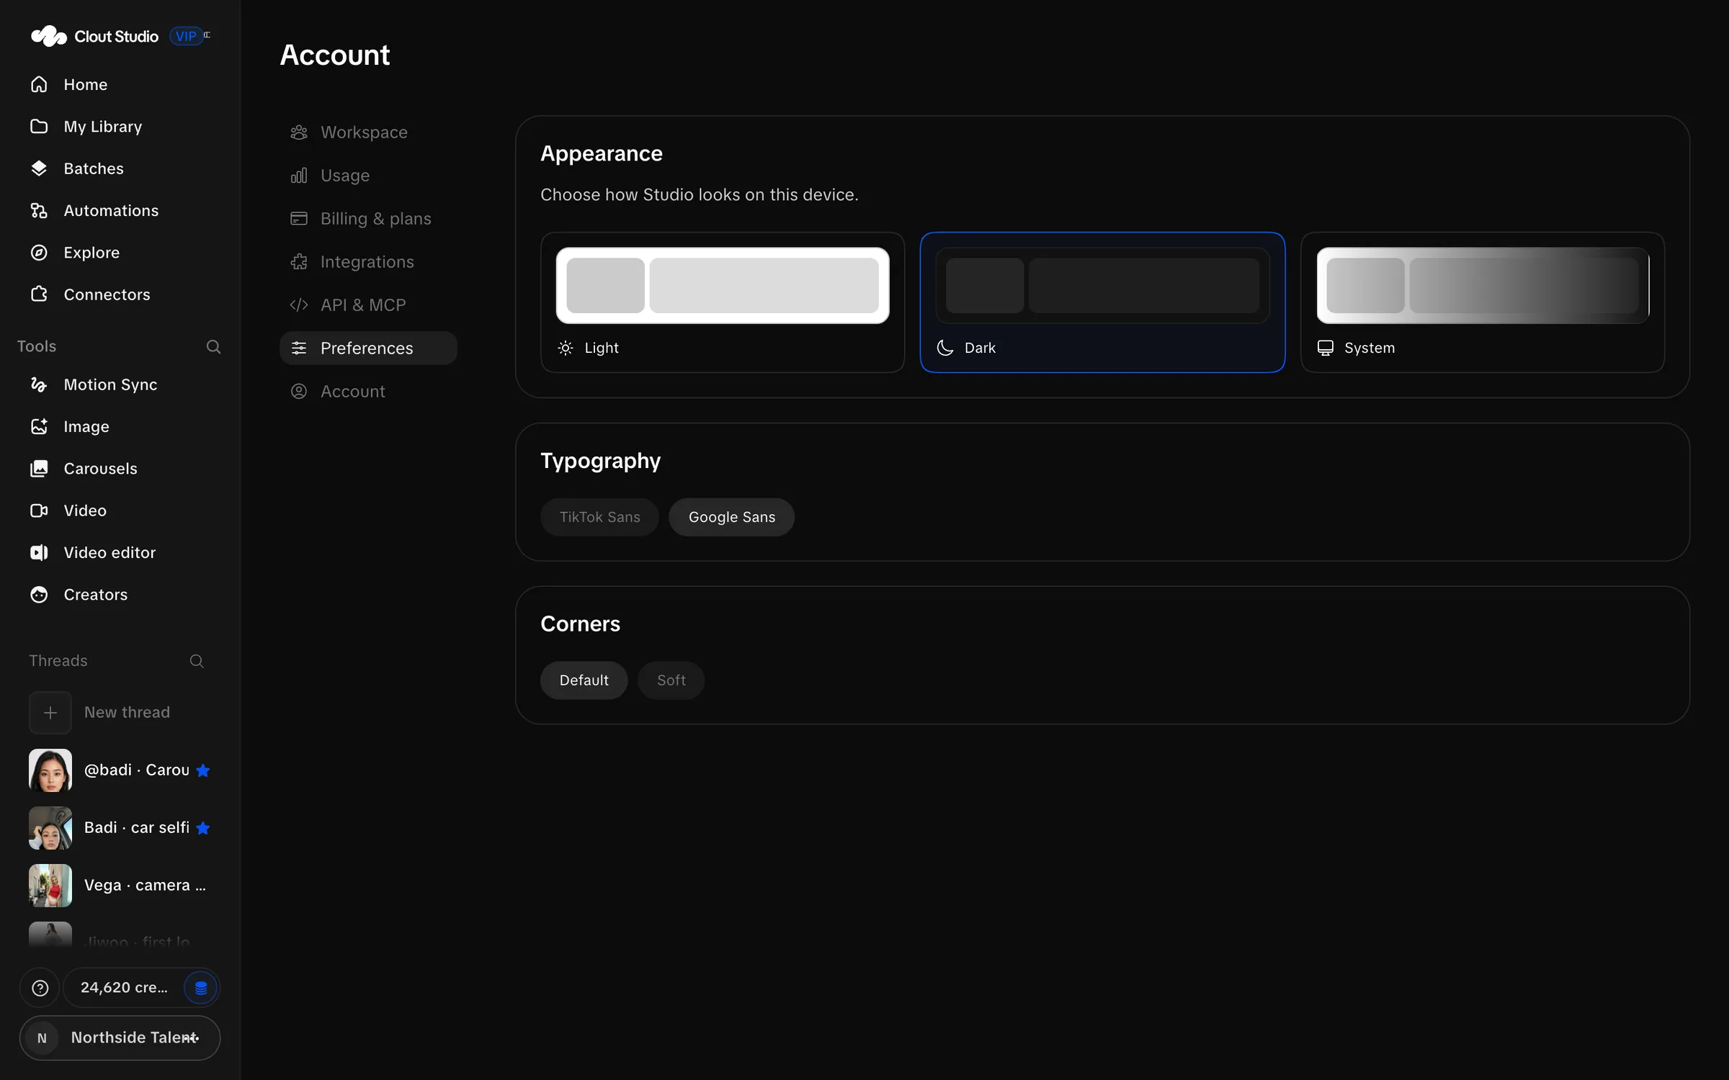Open Connectors in the sidebar
Image resolution: width=1729 pixels, height=1080 pixels.
tap(120, 294)
